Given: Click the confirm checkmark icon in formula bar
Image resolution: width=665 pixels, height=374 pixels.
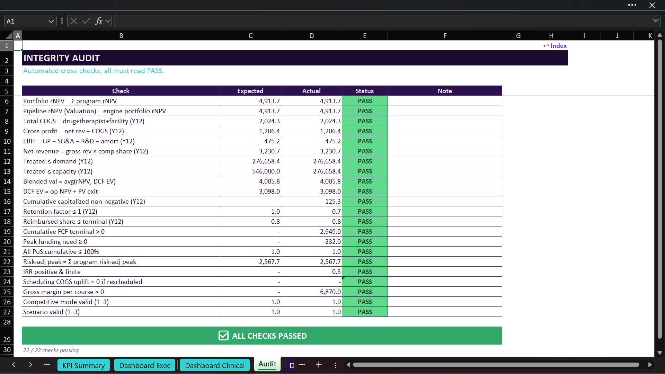Looking at the screenshot, I should (86, 21).
